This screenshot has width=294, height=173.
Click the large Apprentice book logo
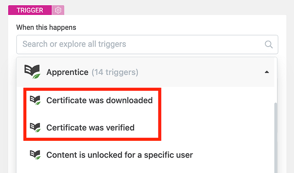[x=32, y=72]
